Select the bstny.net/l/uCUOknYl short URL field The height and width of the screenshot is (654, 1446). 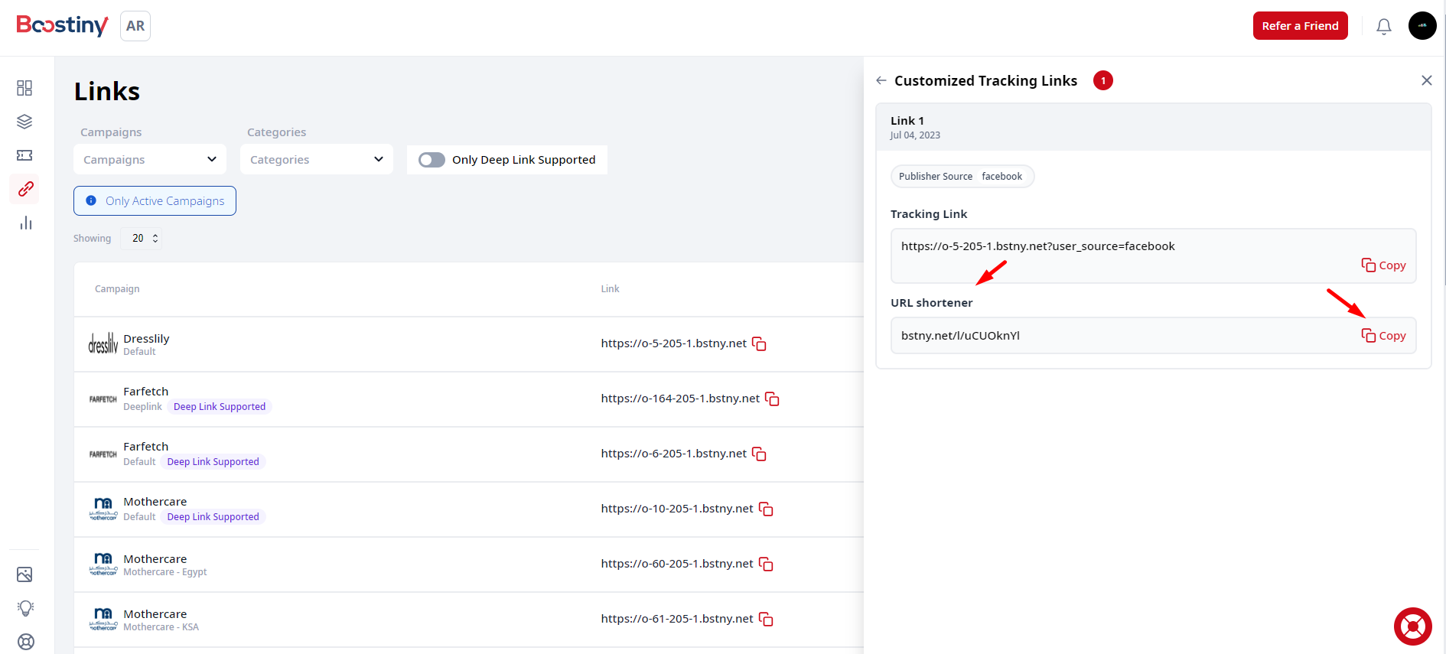(x=1153, y=336)
